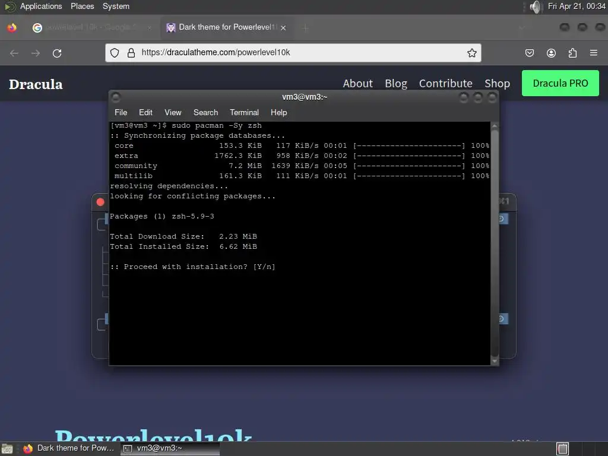Click the Firefox forward arrow

click(x=36, y=53)
